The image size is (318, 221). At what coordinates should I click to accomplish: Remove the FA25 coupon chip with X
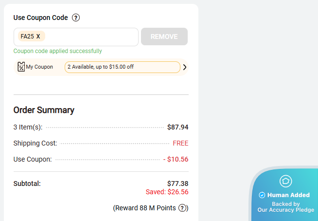pyautogui.click(x=38, y=37)
